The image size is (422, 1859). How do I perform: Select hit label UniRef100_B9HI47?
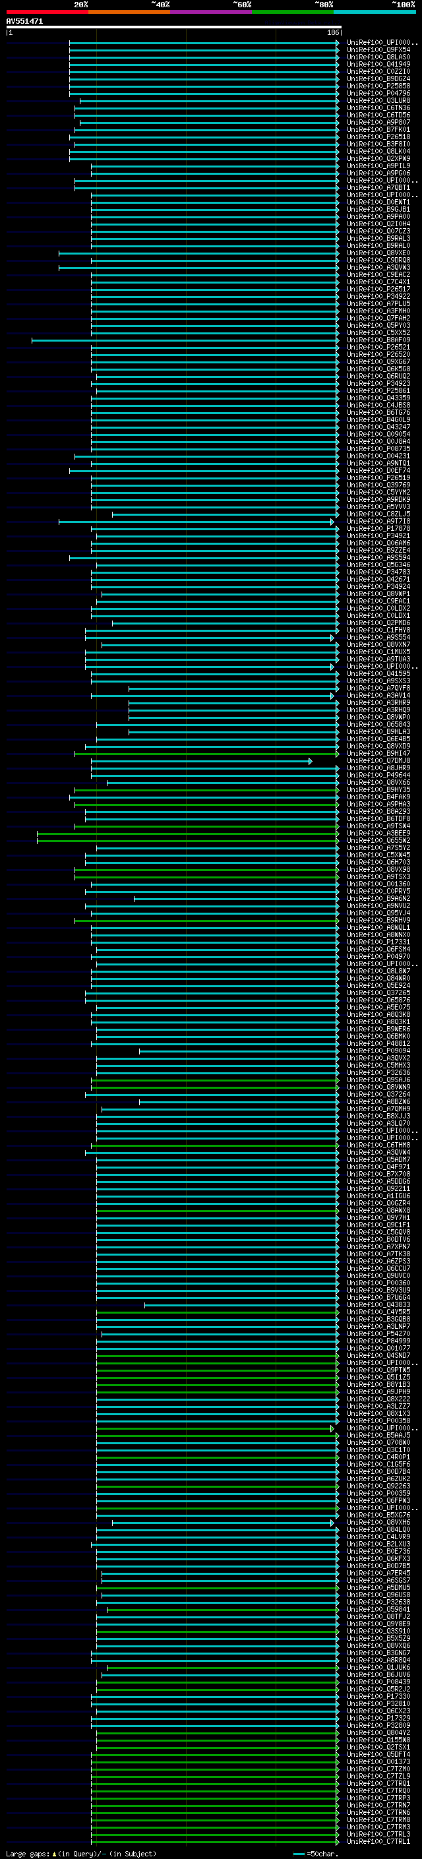coord(378,753)
